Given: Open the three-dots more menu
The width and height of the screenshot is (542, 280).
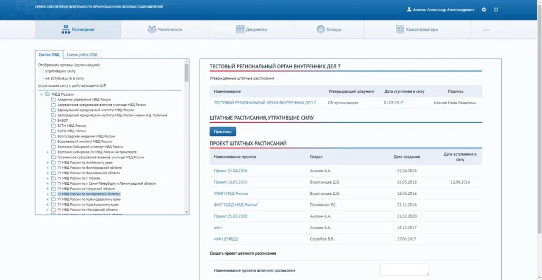Looking at the screenshot, I should [487, 30].
